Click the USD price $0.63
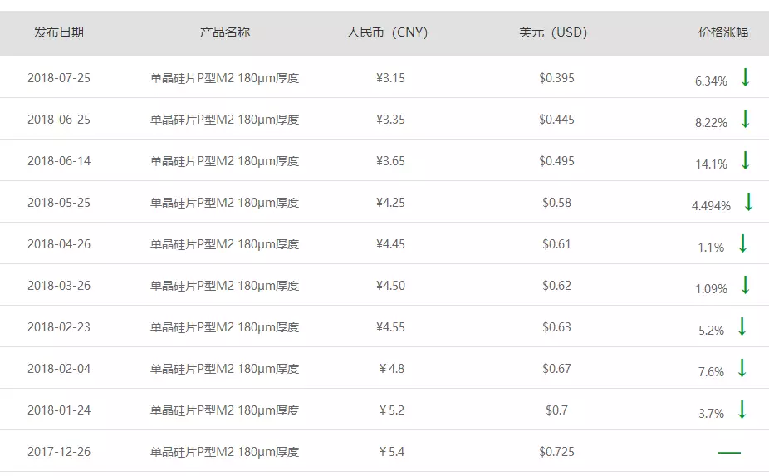 click(556, 326)
